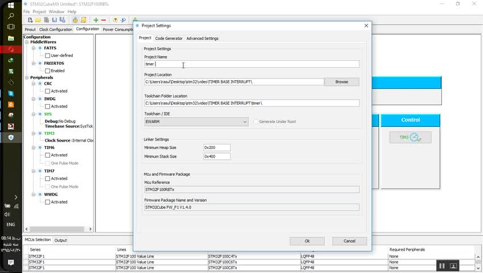483x273 pixels.
Task: Click the Save Project As toolbar icon
Action: coord(62,20)
